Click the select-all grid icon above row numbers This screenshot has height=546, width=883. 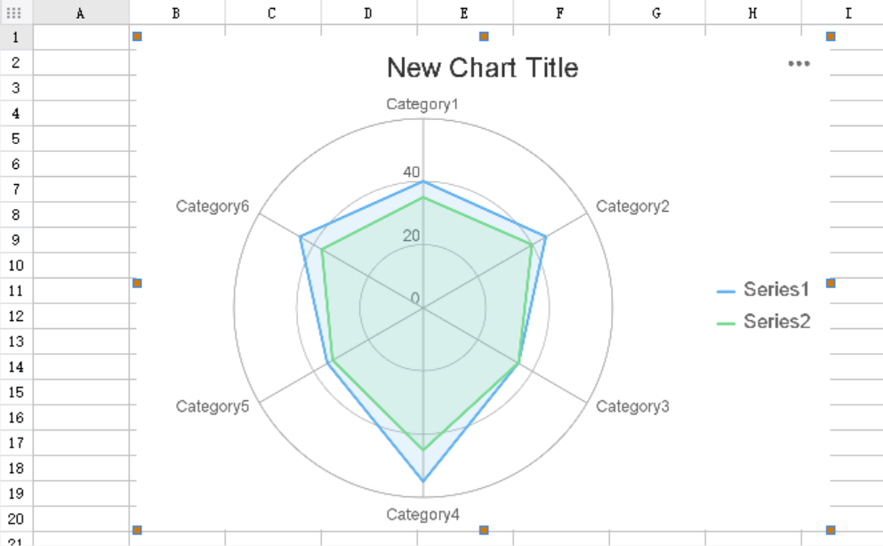(x=12, y=12)
